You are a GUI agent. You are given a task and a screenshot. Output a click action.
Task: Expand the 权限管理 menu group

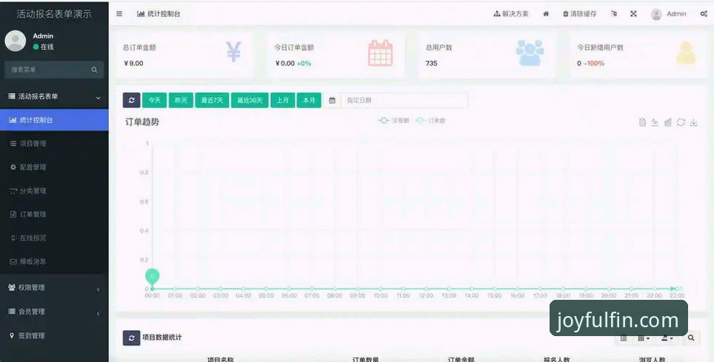(54, 288)
